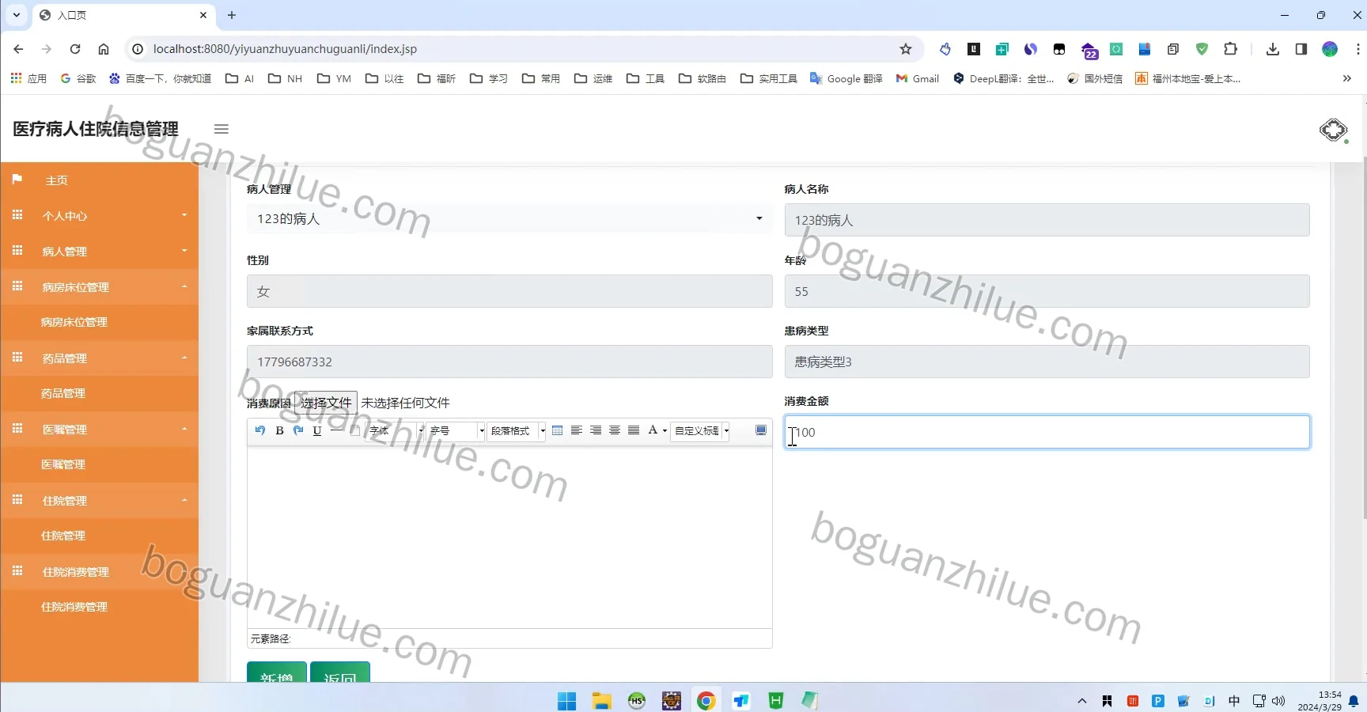The image size is (1367, 712).
Task: Click the 返回 back button
Action: point(340,672)
